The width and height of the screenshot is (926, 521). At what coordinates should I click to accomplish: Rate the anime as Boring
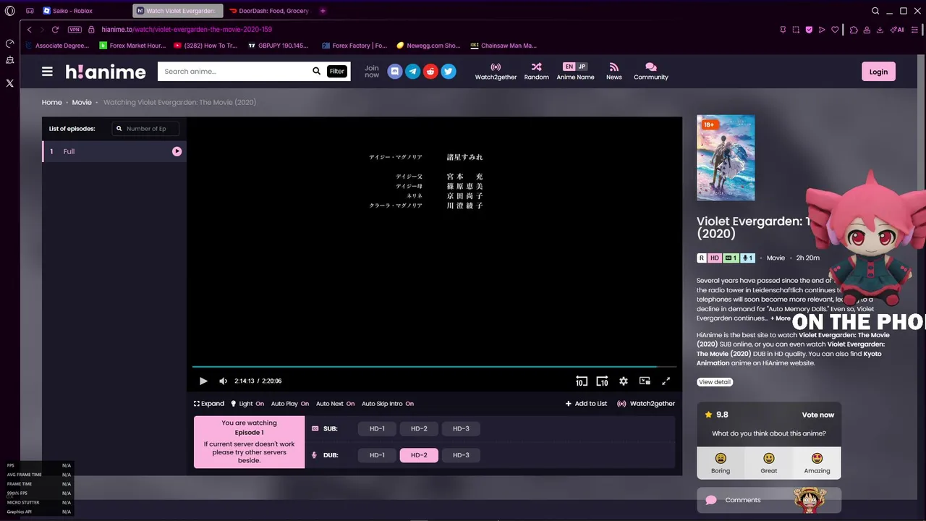[721, 463]
